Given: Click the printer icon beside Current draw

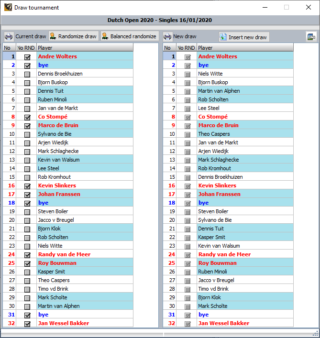Looking at the screenshot, I should coord(9,37).
